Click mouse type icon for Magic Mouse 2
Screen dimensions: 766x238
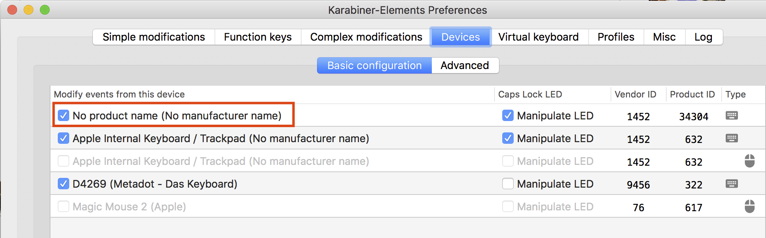(x=749, y=206)
